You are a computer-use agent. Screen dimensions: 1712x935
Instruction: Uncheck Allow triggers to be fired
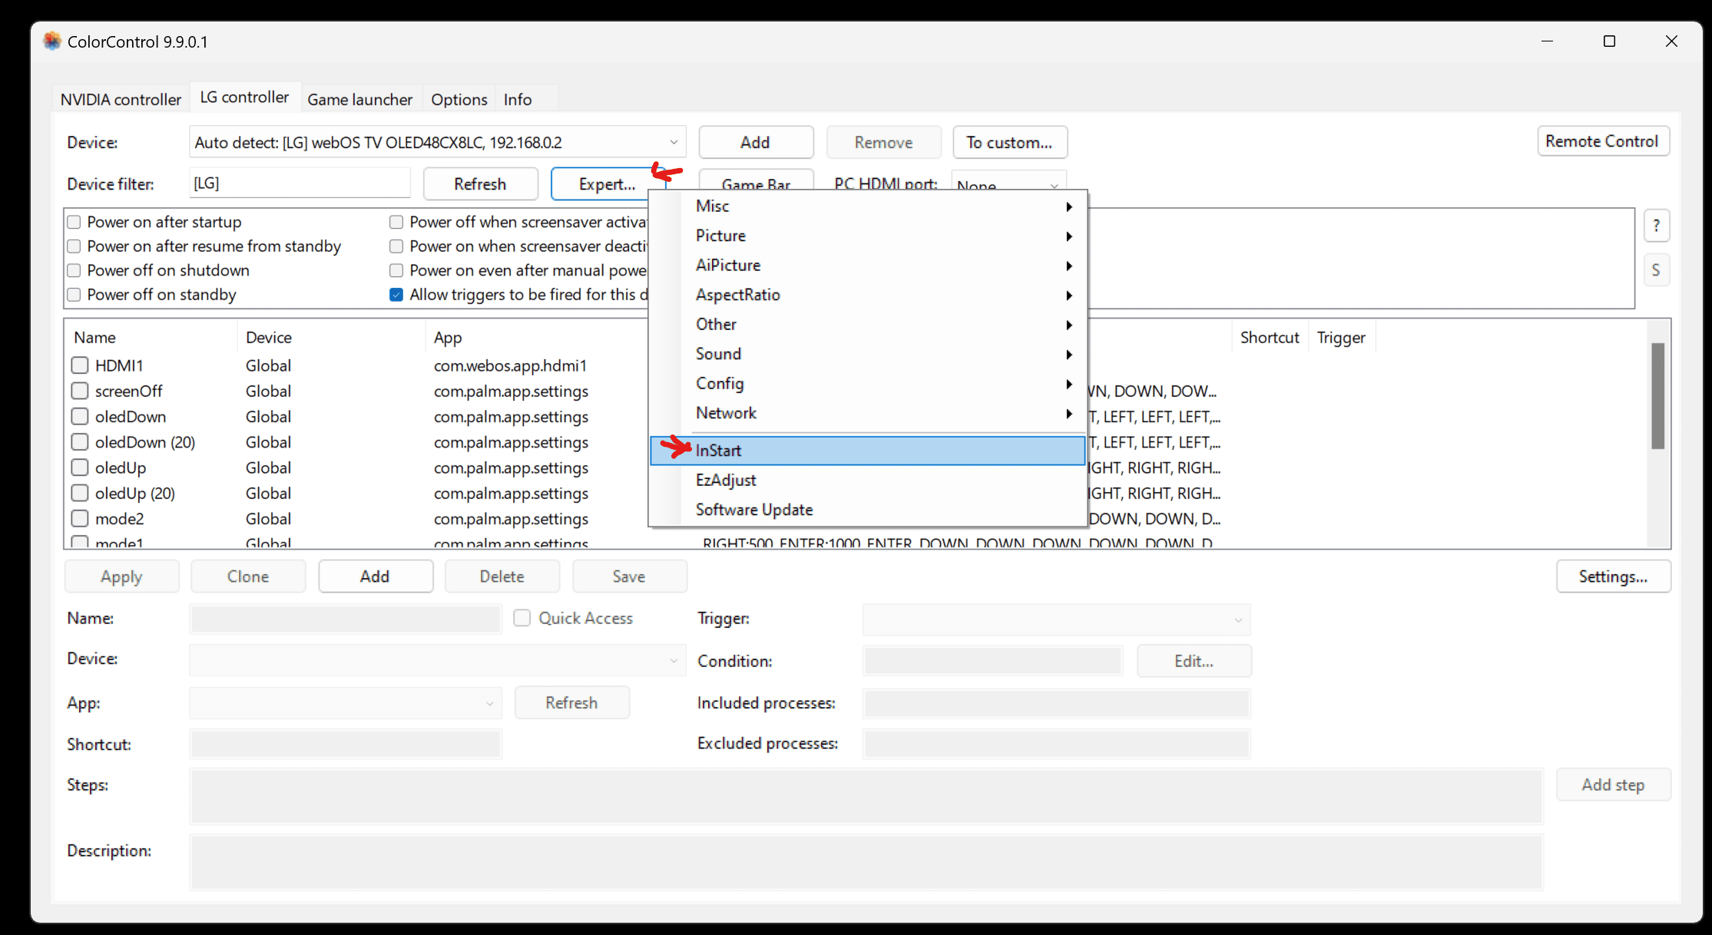[x=396, y=295]
